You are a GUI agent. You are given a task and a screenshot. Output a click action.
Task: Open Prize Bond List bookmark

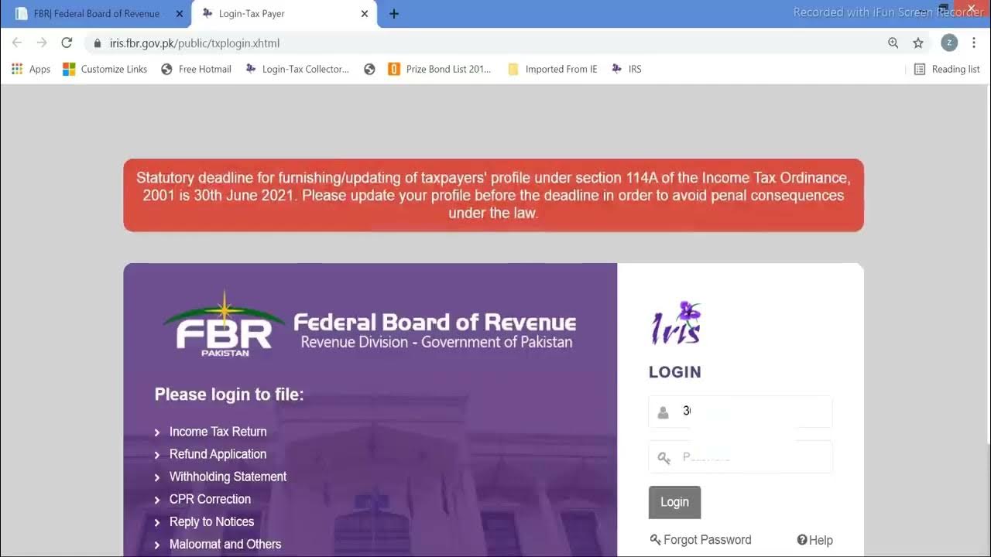pos(439,69)
